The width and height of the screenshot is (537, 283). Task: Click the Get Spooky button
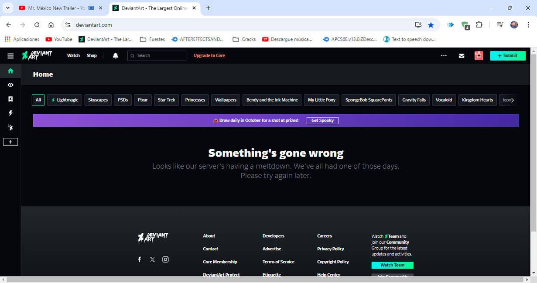click(322, 120)
